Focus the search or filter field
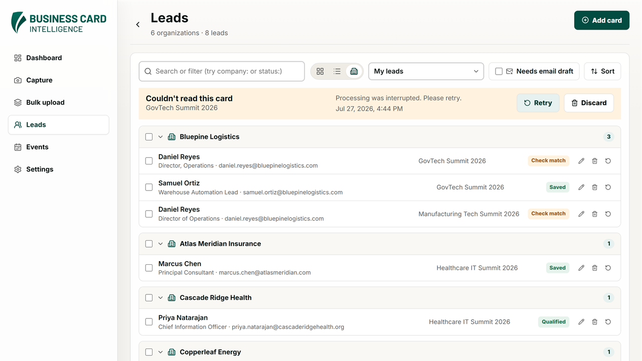The image size is (642, 361). (x=222, y=71)
